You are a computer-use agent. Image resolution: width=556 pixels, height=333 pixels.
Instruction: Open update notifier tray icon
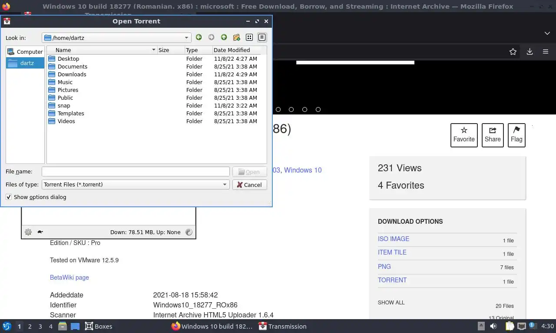click(533, 326)
